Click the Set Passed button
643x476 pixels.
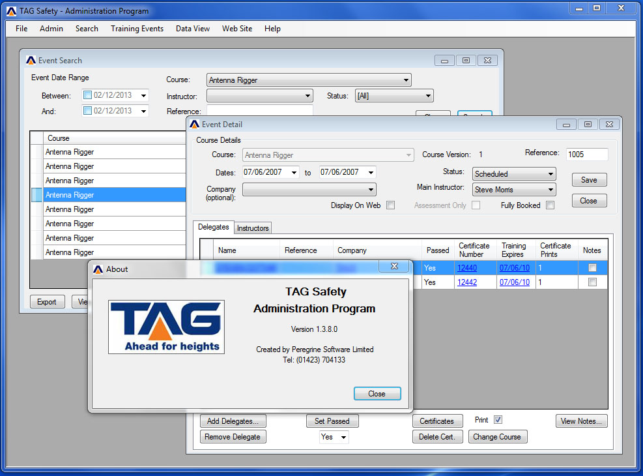coord(332,421)
